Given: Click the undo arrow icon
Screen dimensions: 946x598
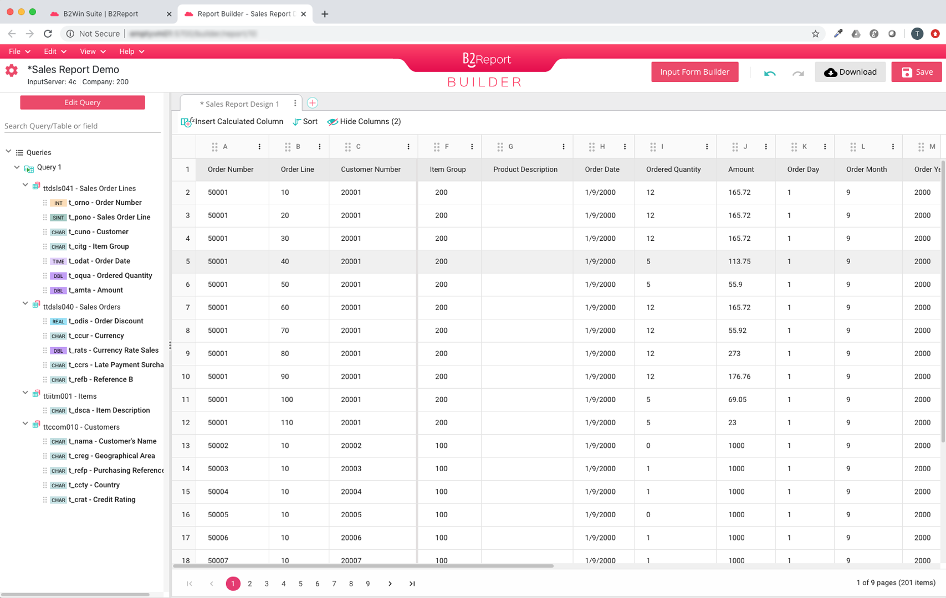Looking at the screenshot, I should pyautogui.click(x=770, y=73).
